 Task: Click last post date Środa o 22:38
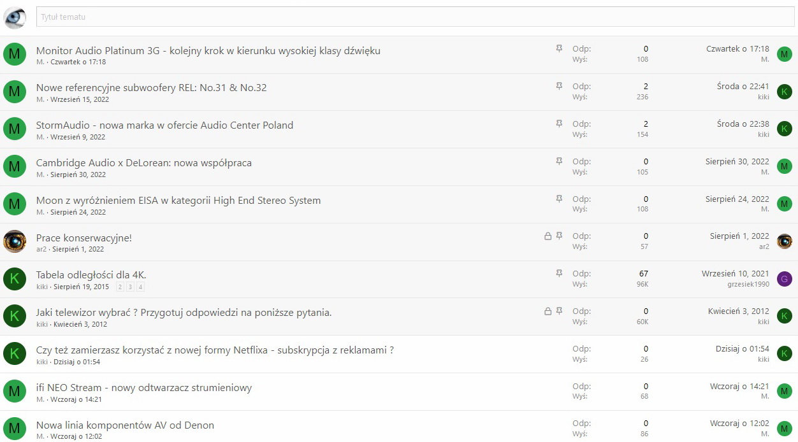pyautogui.click(x=743, y=124)
